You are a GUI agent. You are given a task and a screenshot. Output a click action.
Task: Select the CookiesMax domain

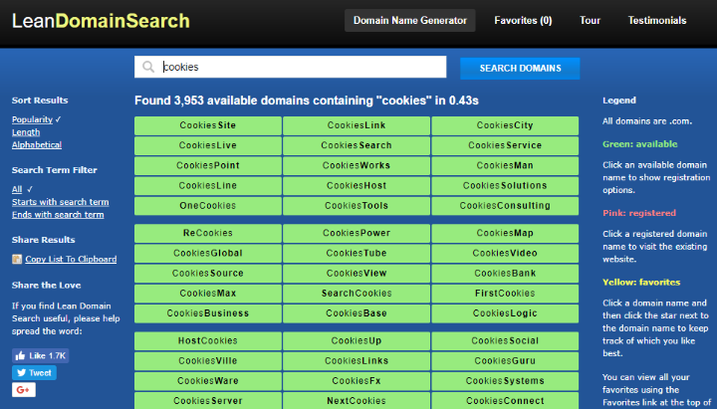pos(208,294)
